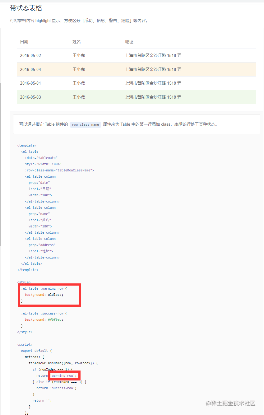Viewport: 264px width, 415px height.
Task: Select the date cell 2016-05-04
Action: 30,69
